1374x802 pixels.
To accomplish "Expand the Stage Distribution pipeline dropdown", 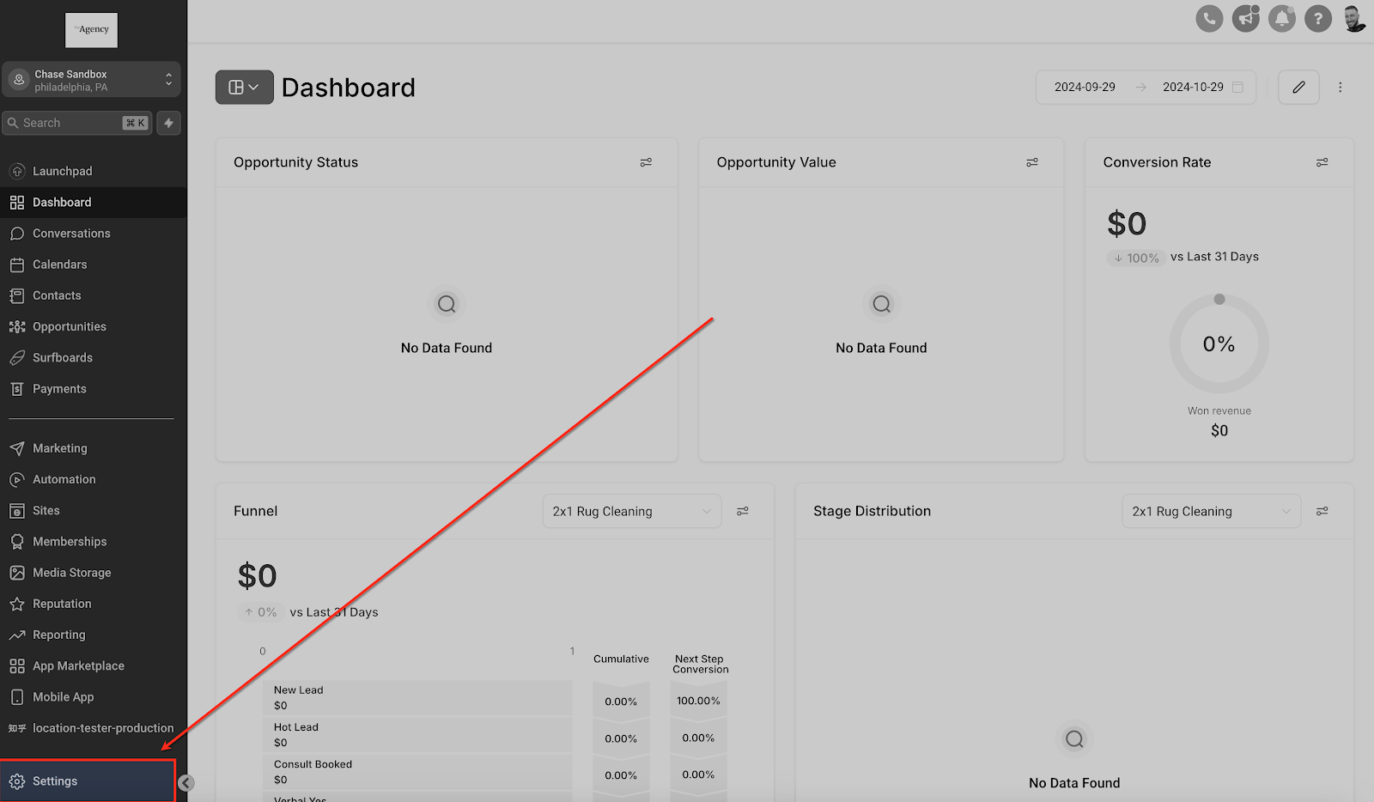I will [x=1212, y=511].
